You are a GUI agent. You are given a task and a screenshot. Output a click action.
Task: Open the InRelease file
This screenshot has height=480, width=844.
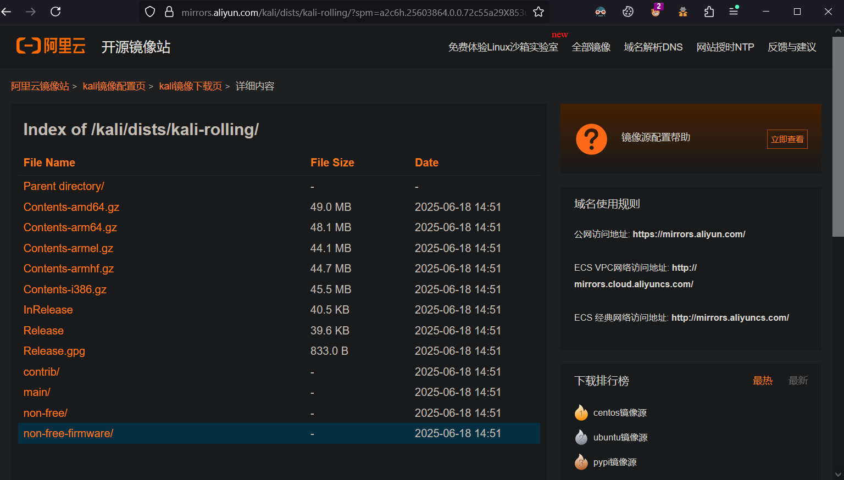[x=48, y=310]
